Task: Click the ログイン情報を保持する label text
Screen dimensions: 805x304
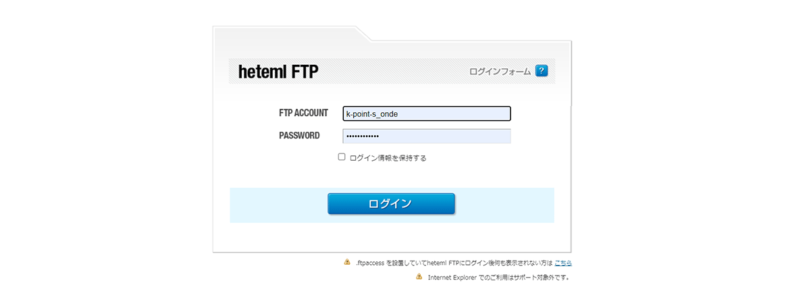Action: point(388,158)
